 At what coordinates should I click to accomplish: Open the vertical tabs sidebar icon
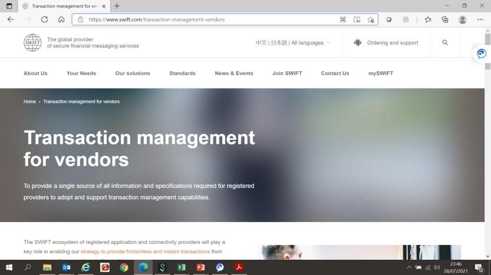(9, 6)
